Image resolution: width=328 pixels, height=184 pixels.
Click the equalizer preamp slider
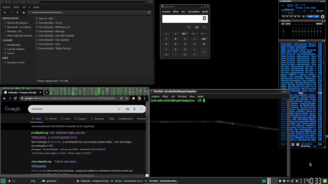tap(283, 31)
